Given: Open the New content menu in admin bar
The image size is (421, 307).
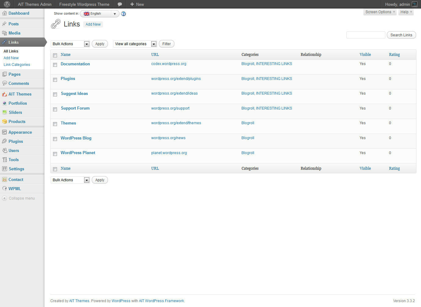Looking at the screenshot, I should click(x=137, y=4).
